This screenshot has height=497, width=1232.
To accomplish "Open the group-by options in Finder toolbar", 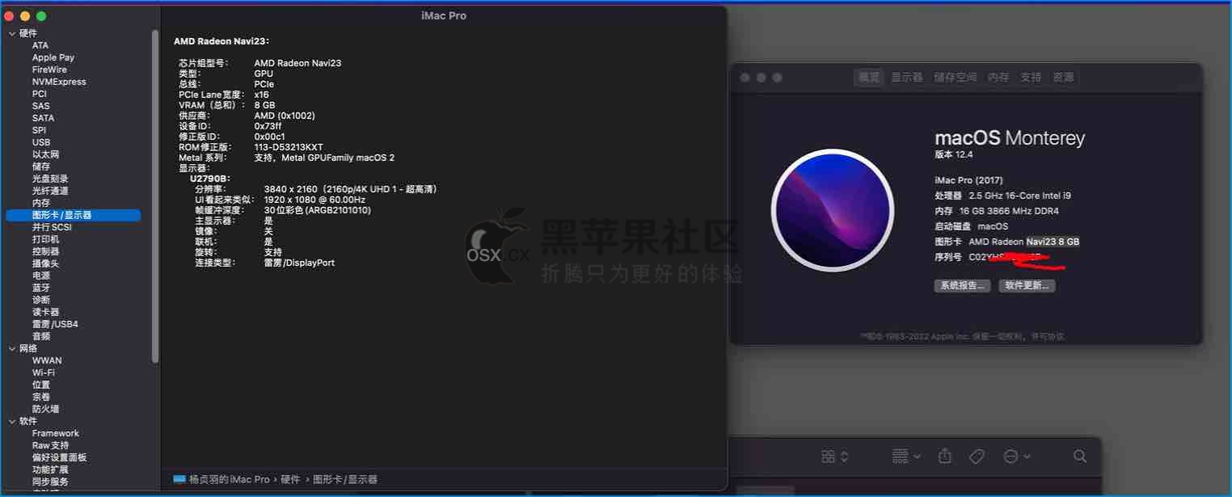I will tap(906, 457).
